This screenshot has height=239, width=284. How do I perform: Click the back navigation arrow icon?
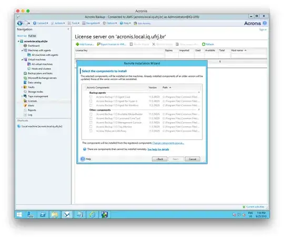pyautogui.click(x=20, y=23)
